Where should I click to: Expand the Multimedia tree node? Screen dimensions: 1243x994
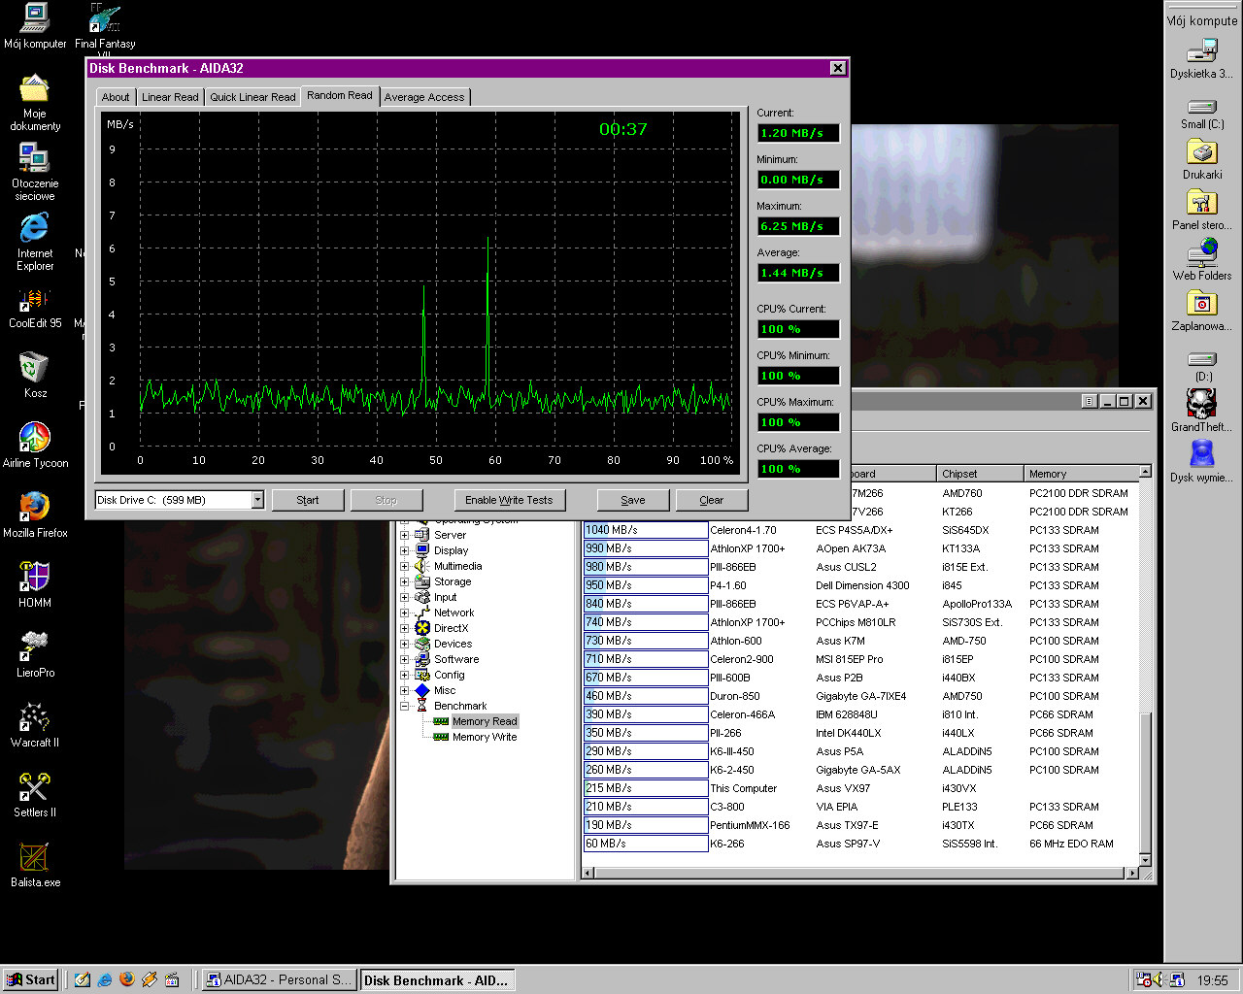(x=404, y=566)
